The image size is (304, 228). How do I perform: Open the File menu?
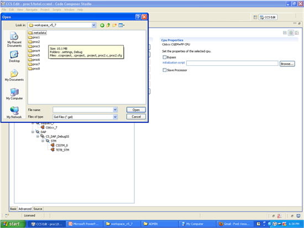[4, 9]
